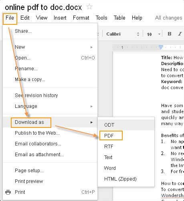Open the Help menu
Image resolution: width=184 pixels, height=201 pixels.
pos(137,18)
